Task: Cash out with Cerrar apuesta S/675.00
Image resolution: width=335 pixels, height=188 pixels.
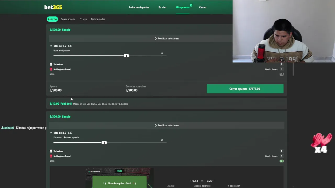Action: pos(245,89)
